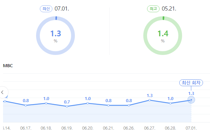The height and width of the screenshot is (135, 210).
Task: Click the 06.28. data point on the chart
Action: tap(171, 103)
